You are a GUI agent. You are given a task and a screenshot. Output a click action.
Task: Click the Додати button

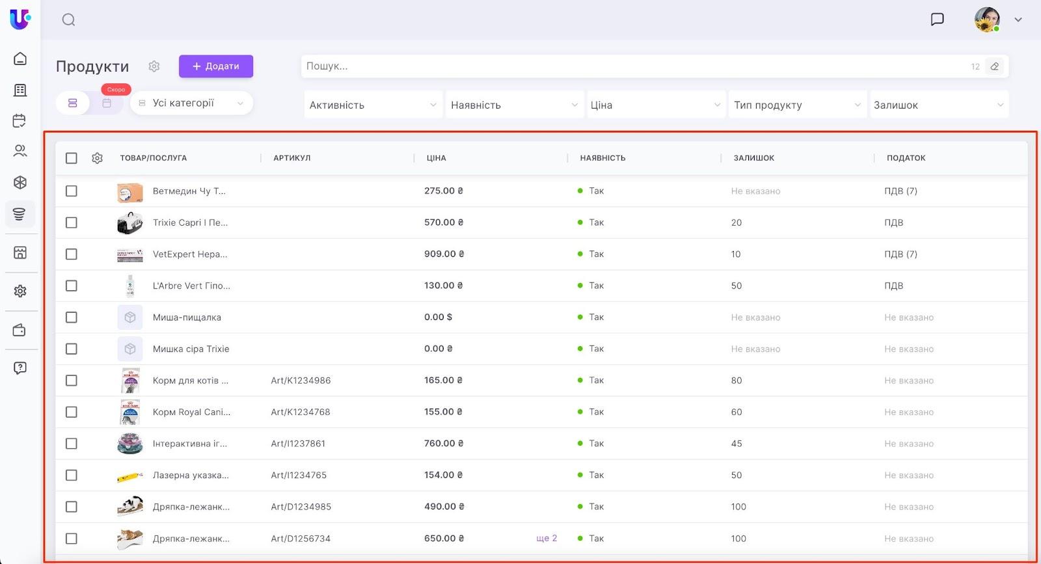pos(216,66)
